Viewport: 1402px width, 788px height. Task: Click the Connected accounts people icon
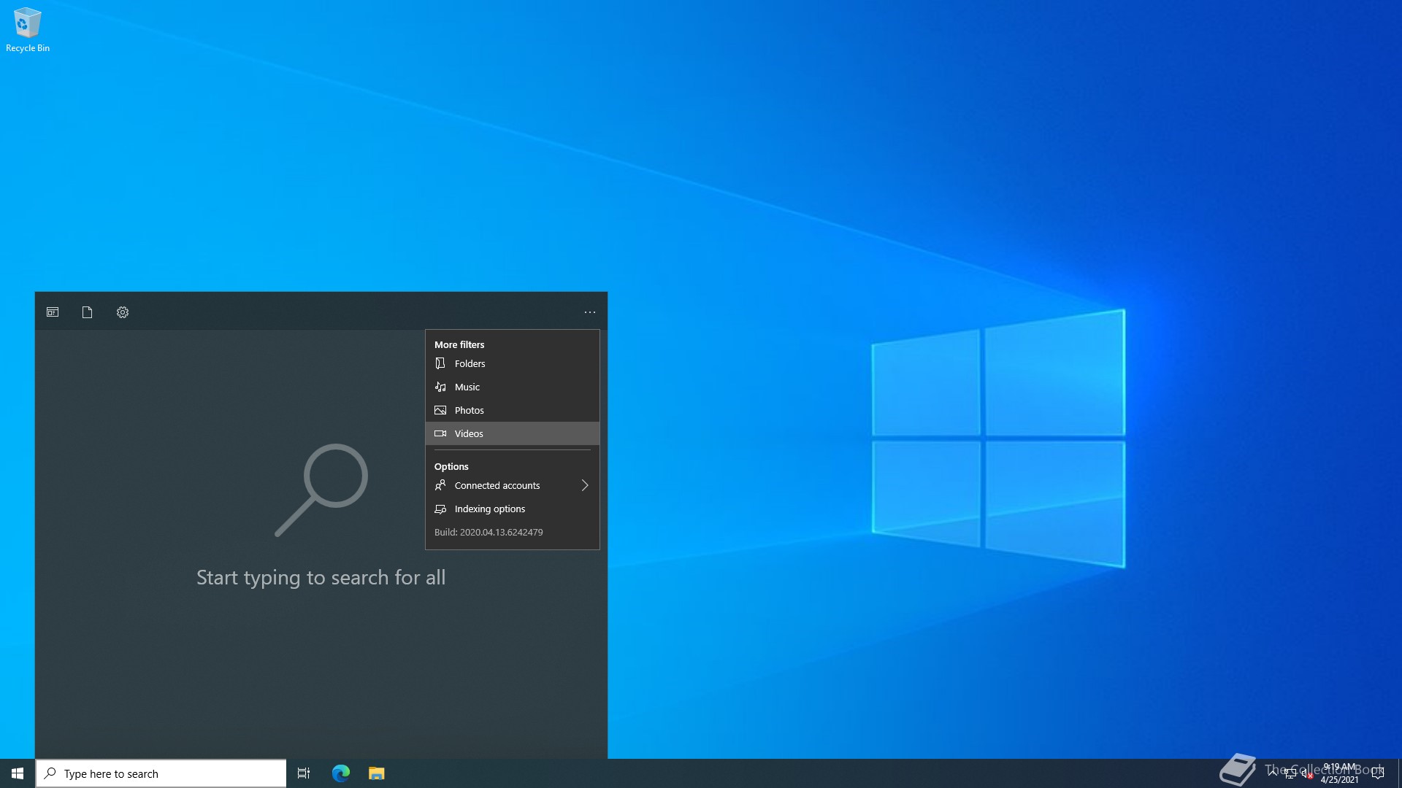pos(440,485)
